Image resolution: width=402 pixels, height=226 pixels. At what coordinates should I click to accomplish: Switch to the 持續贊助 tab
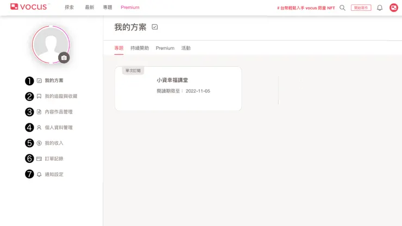click(140, 48)
